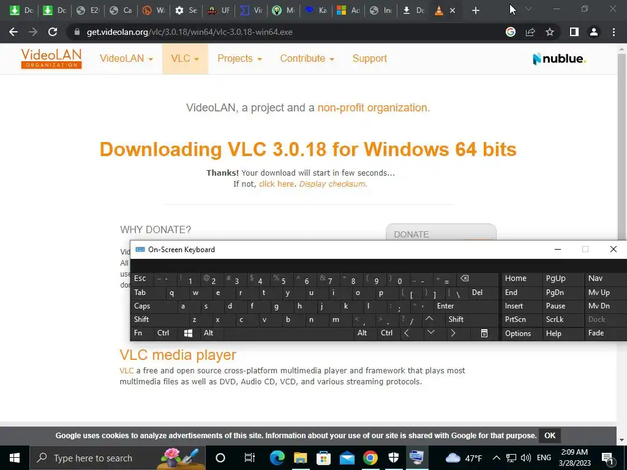The width and height of the screenshot is (627, 470).
Task: Open Task View in the taskbar
Action: [250, 458]
